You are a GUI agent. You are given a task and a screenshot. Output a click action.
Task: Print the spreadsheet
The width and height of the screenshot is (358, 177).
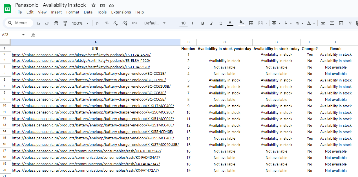56,23
